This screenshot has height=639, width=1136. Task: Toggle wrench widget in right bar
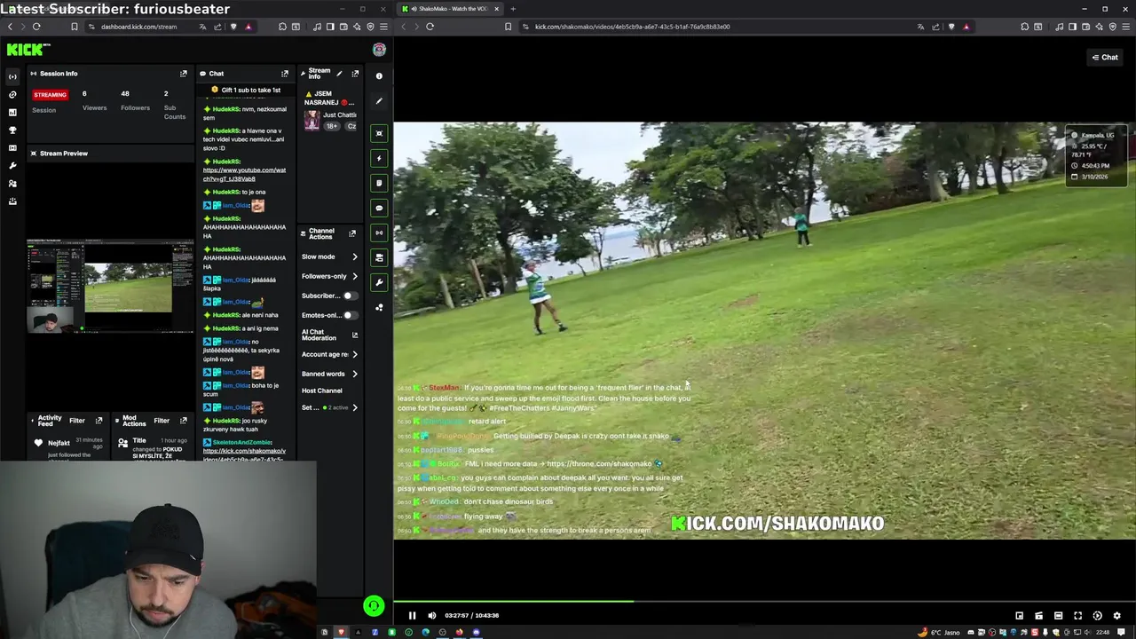point(379,282)
